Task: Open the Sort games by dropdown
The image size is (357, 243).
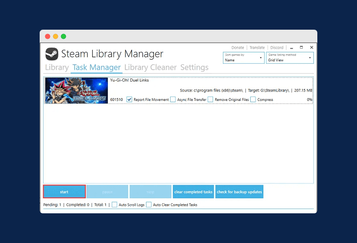Action: [244, 58]
